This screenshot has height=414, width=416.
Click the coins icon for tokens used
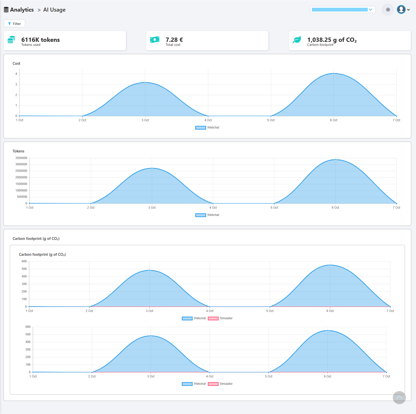11,40
